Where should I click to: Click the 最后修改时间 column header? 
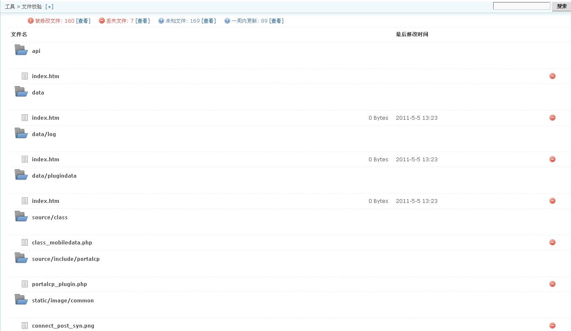click(412, 34)
